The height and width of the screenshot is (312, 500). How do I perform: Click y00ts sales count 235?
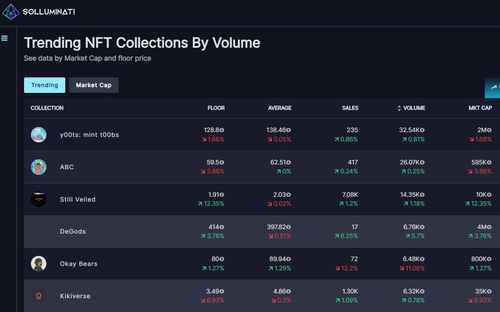tap(352, 130)
